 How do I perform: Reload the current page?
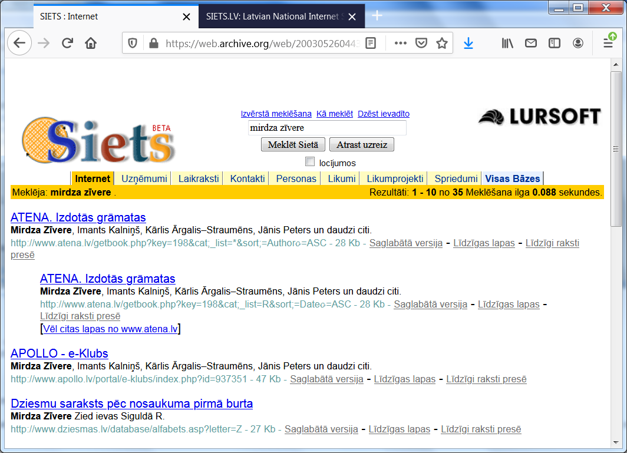[67, 43]
